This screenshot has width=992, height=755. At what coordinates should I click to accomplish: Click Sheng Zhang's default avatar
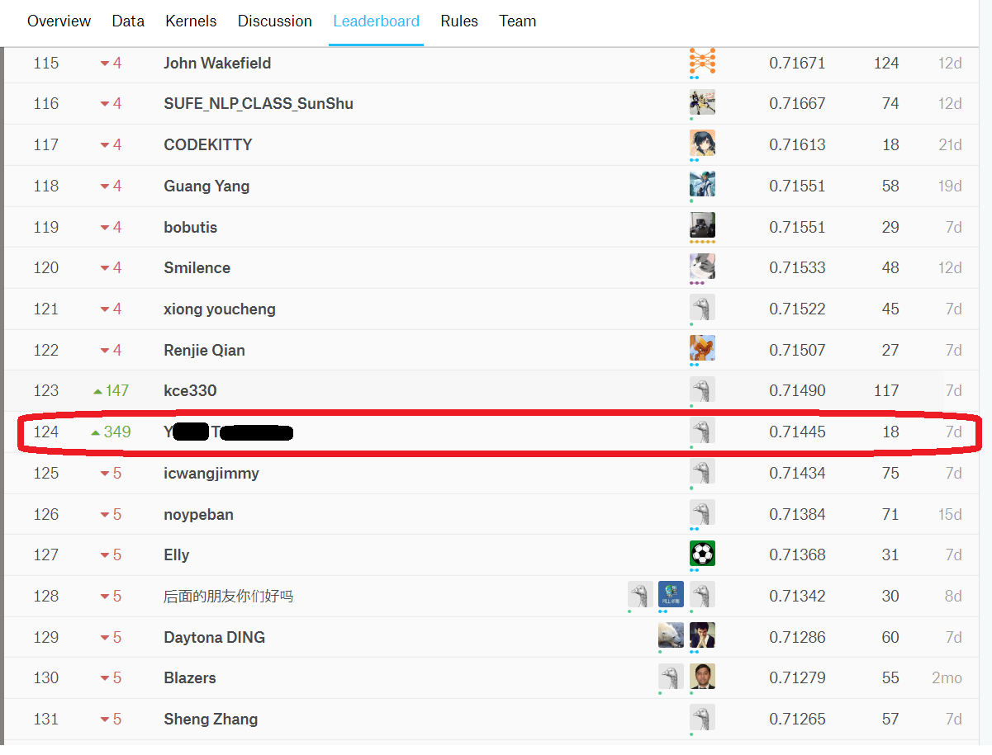tap(702, 717)
